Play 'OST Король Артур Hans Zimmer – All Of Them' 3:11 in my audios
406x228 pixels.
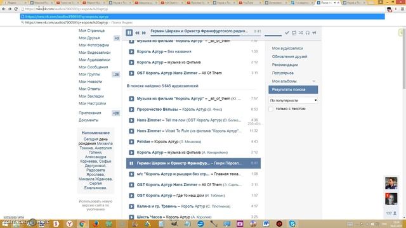coord(131,73)
